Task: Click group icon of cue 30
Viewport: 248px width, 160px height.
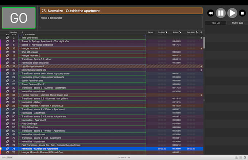Action: (7, 88)
